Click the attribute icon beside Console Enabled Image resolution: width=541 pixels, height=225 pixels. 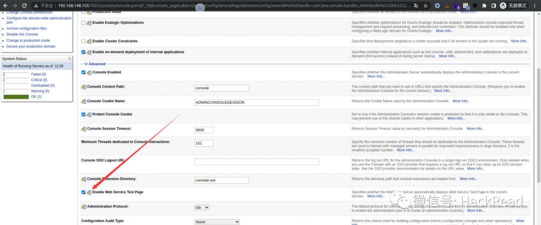[x=89, y=73]
